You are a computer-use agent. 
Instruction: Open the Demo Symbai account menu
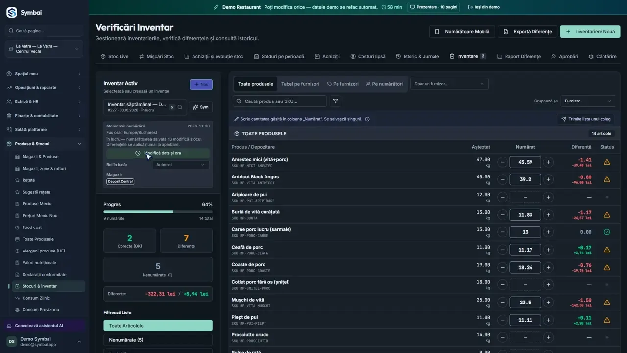coord(44,342)
